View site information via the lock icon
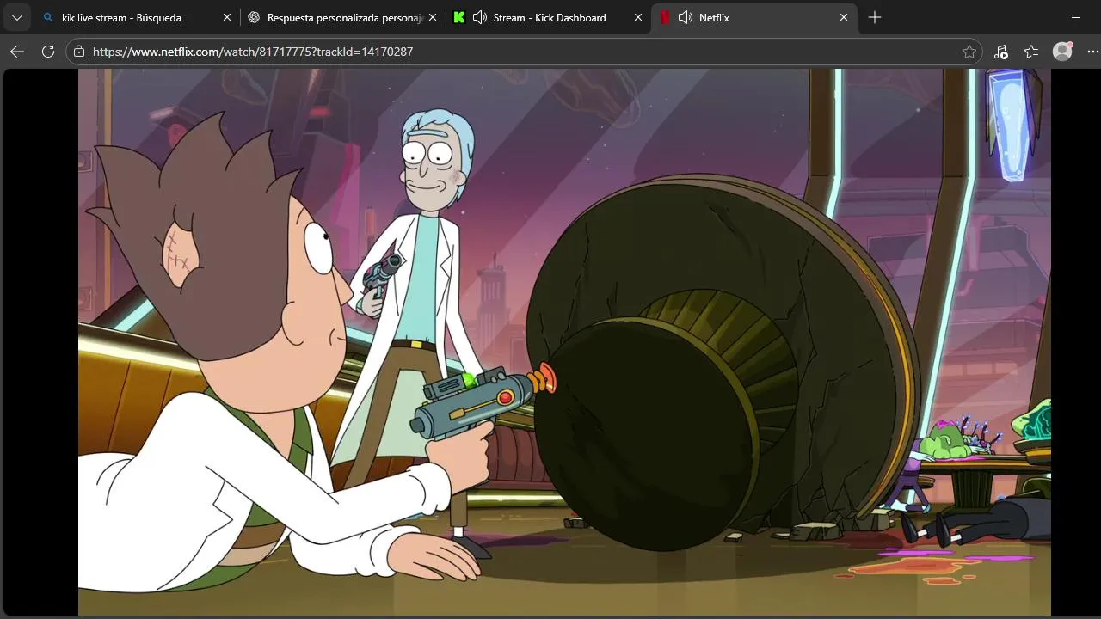The height and width of the screenshot is (619, 1101). click(x=79, y=52)
